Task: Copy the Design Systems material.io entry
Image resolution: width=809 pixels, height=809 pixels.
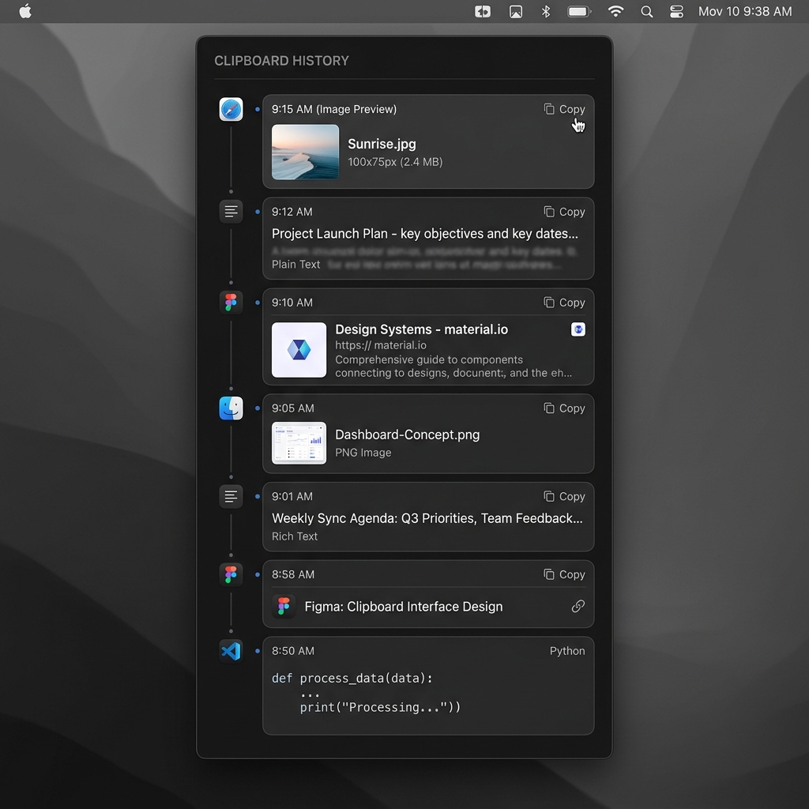Action: 564,303
